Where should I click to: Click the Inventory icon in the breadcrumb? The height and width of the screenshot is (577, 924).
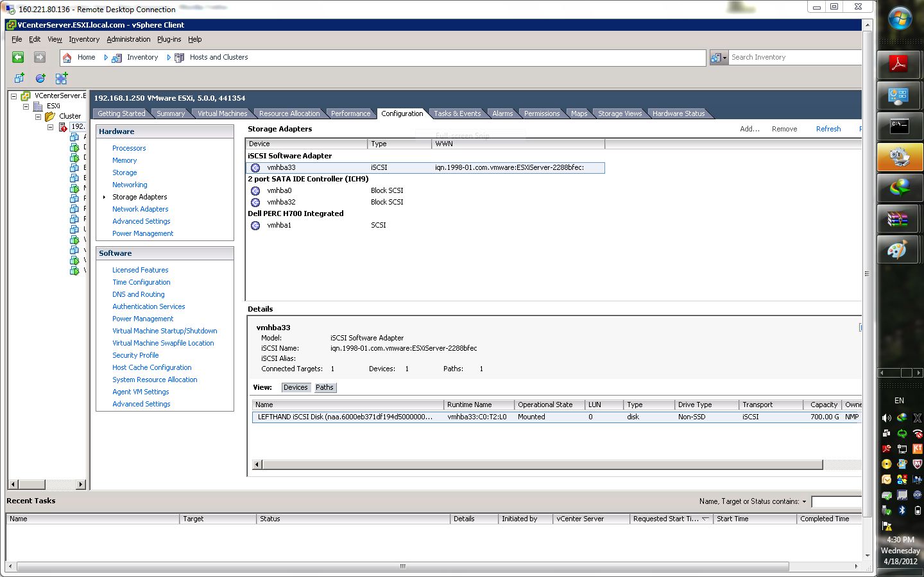coord(117,58)
